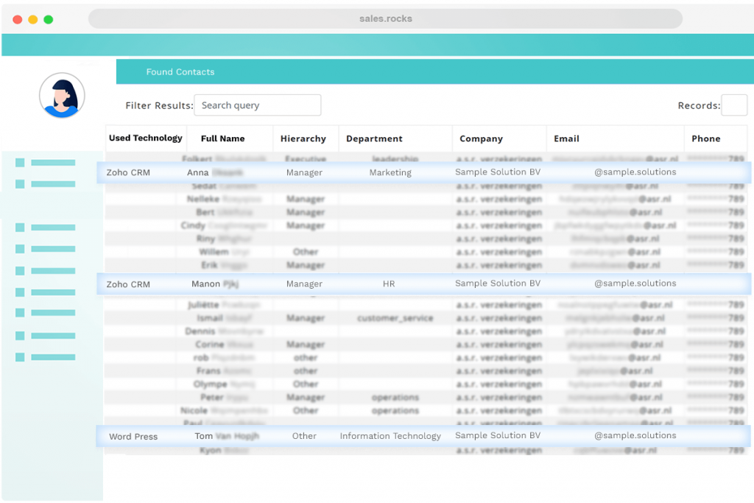Click the user avatar profile icon

[x=62, y=96]
